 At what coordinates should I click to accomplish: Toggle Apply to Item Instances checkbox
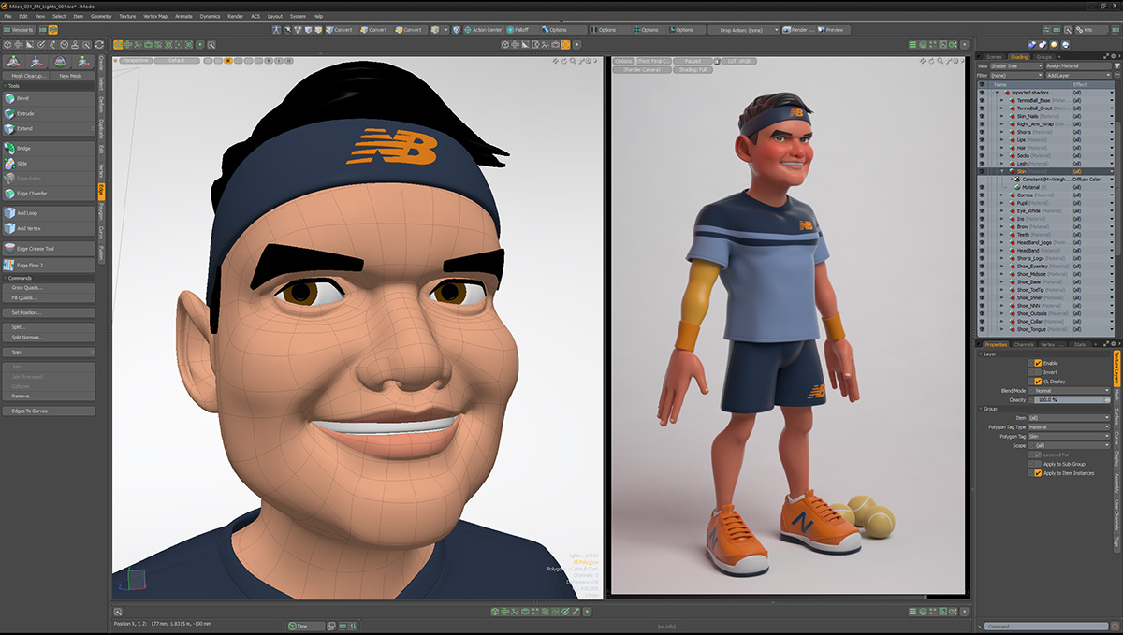[1037, 473]
